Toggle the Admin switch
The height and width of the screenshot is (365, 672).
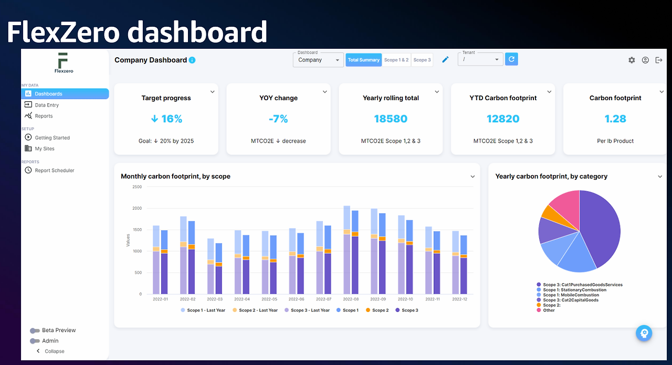pos(35,341)
